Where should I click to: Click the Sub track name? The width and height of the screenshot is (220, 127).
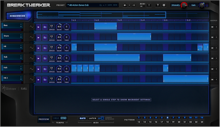[5, 57]
